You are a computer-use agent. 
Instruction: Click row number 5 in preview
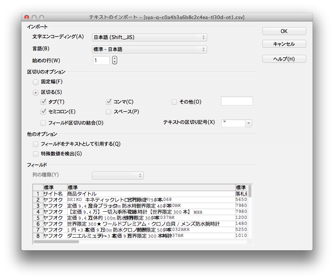click(x=38, y=218)
